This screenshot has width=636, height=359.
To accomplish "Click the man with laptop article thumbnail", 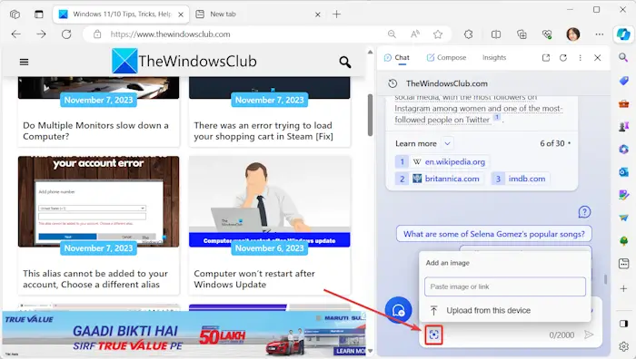I will [269, 201].
